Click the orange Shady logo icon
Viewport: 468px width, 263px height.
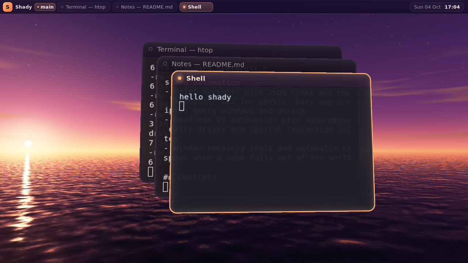(x=8, y=7)
